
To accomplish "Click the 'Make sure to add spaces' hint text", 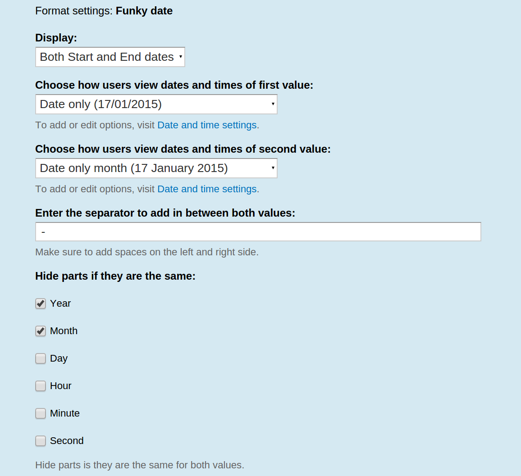I will pyautogui.click(x=146, y=252).
